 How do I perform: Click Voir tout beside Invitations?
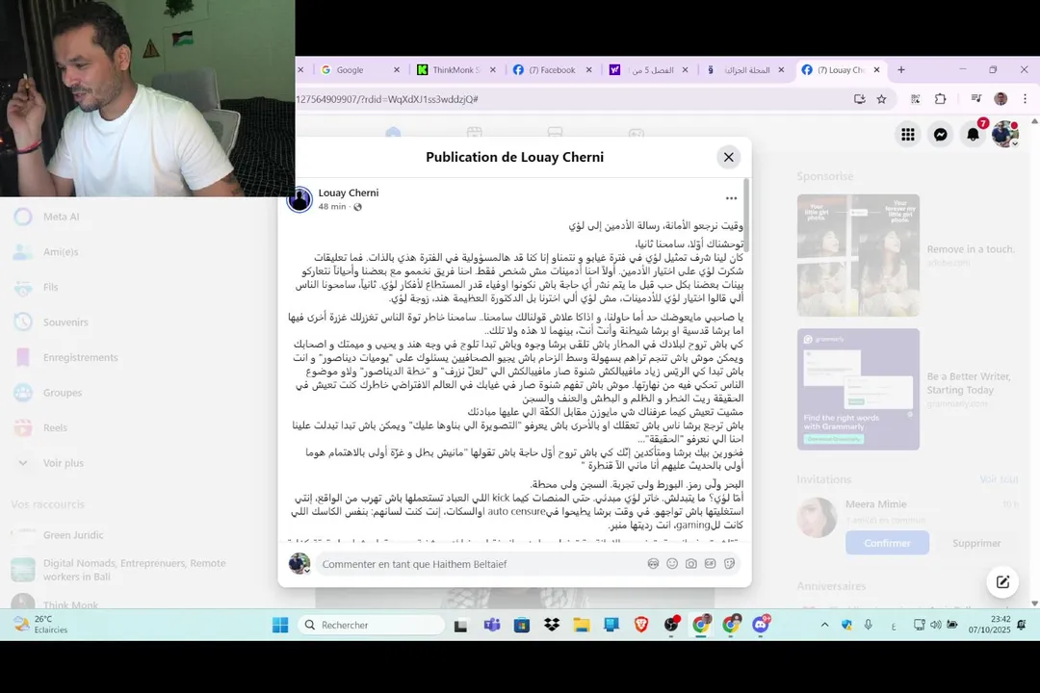click(x=999, y=478)
